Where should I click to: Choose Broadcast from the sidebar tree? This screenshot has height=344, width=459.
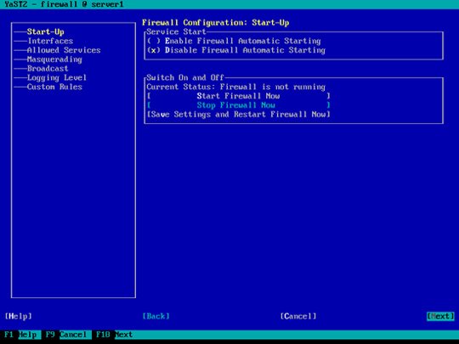(48, 69)
